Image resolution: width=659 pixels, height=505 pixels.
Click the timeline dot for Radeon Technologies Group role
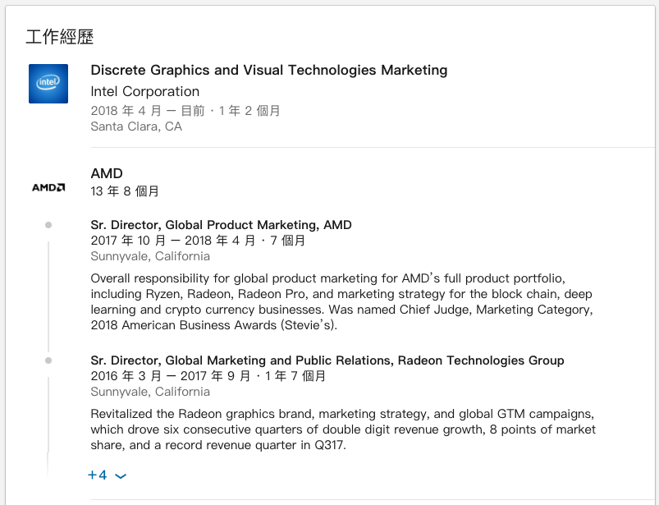click(x=48, y=360)
